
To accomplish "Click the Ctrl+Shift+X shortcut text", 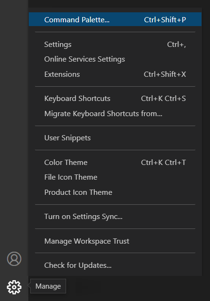I will click(x=165, y=74).
